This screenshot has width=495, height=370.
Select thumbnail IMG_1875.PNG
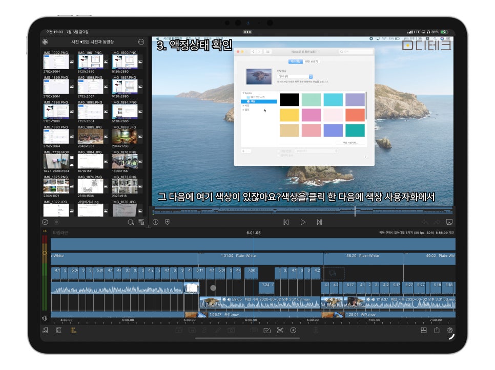[56, 186]
